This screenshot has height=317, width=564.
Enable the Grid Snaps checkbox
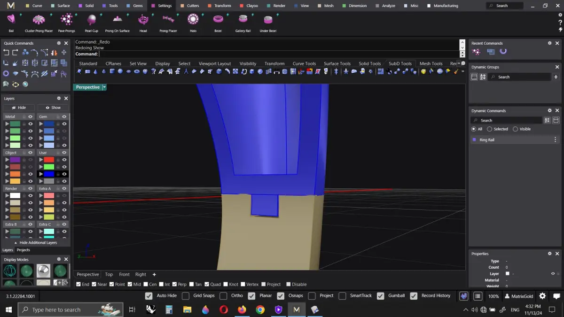(186, 296)
